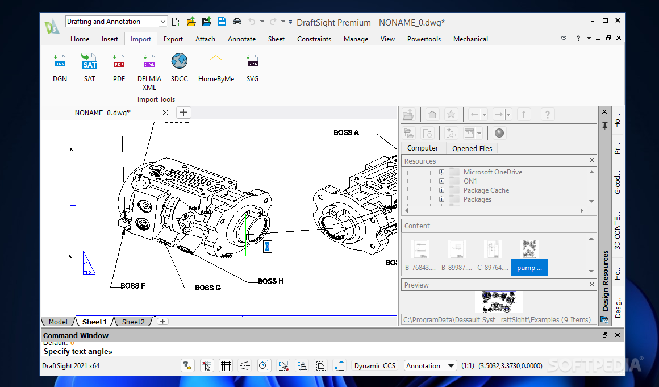Open the ribbon help question mark
Image resolution: width=659 pixels, height=387 pixels.
[578, 38]
